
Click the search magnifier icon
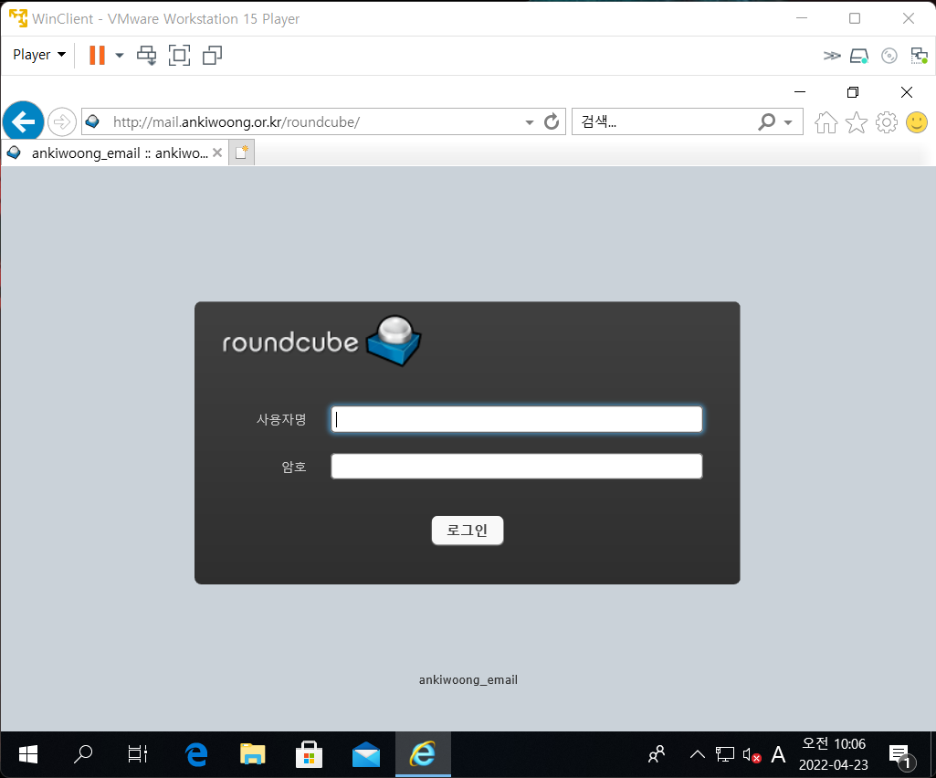766,121
